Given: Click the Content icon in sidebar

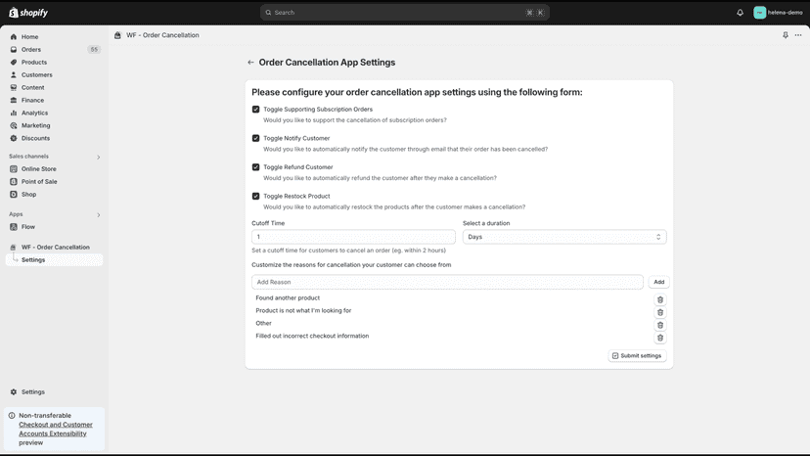Looking at the screenshot, I should tap(14, 87).
